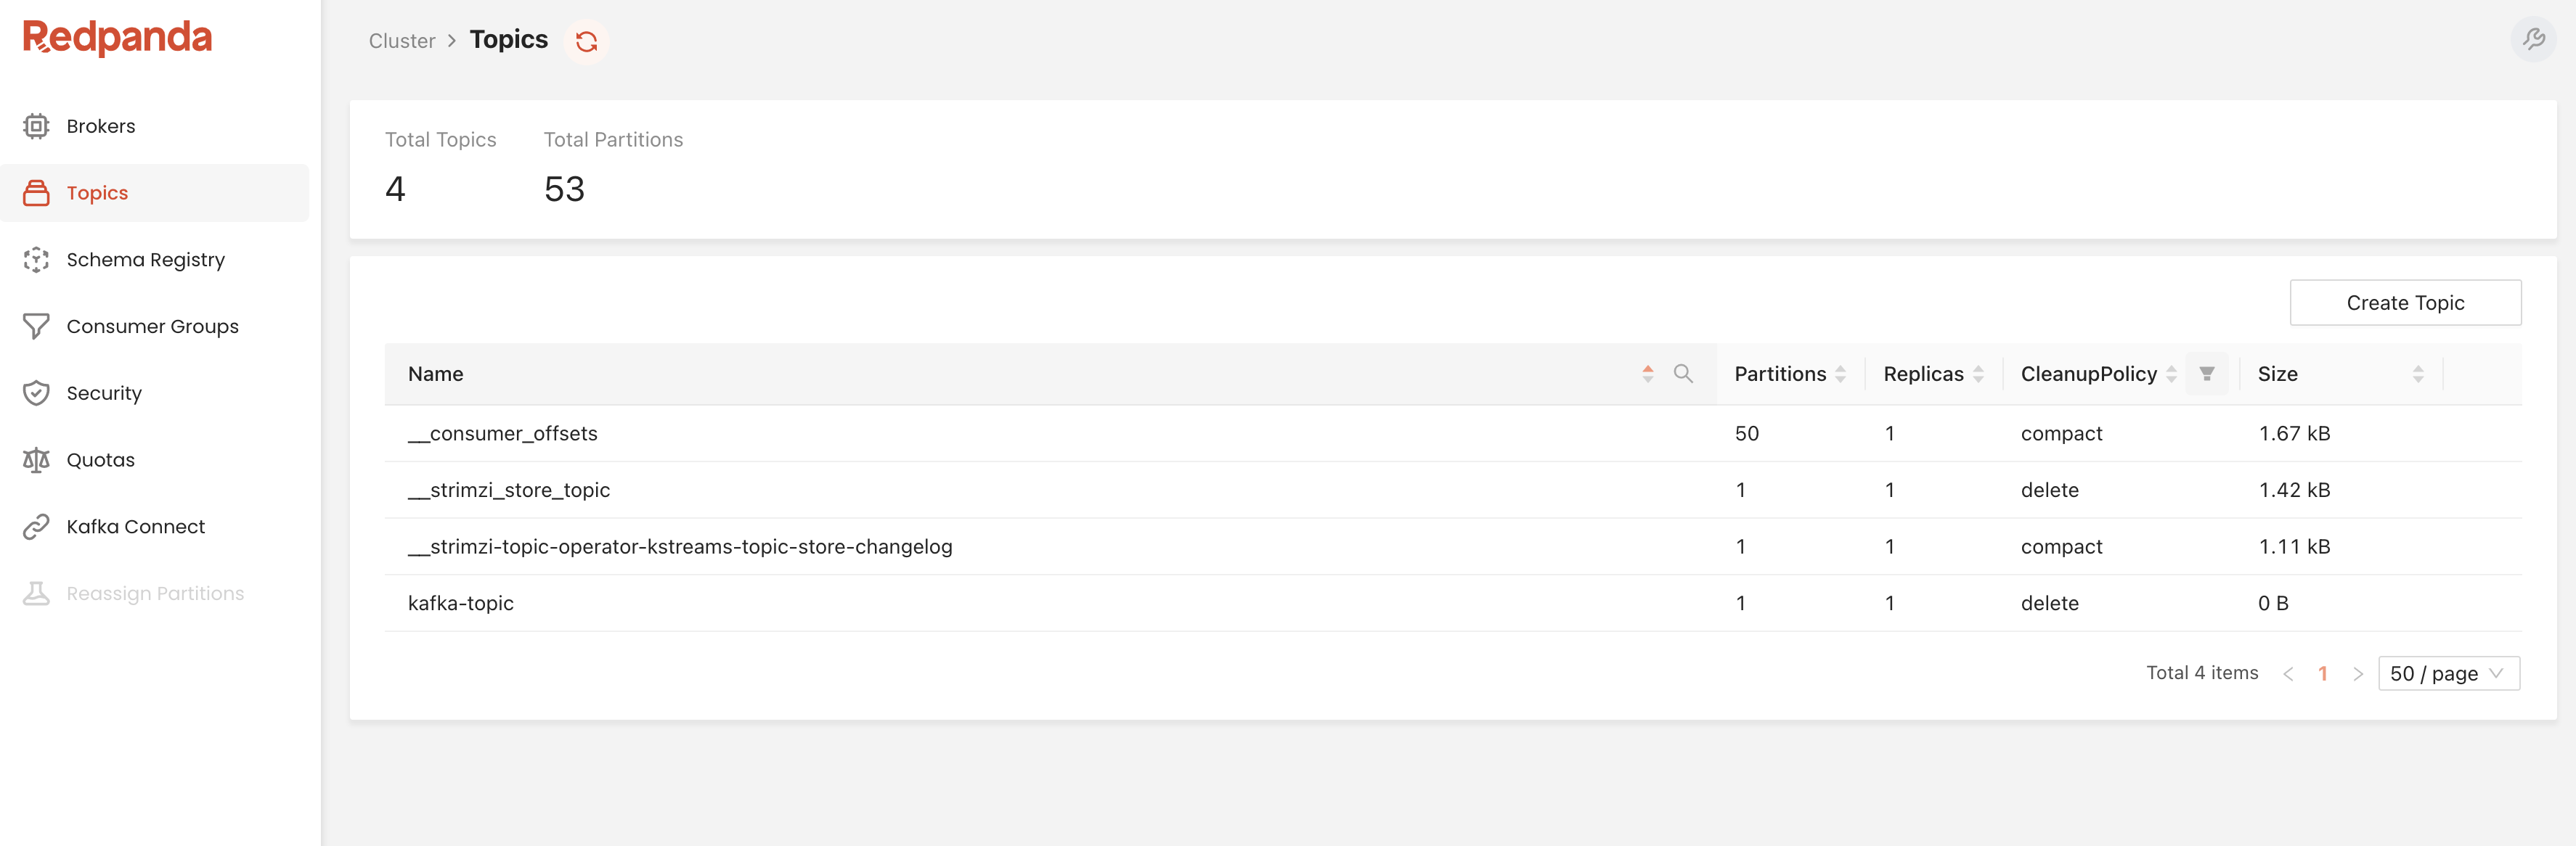This screenshot has height=846, width=2576.
Task: Open the CleanupPolicy filter icon
Action: click(x=2206, y=374)
